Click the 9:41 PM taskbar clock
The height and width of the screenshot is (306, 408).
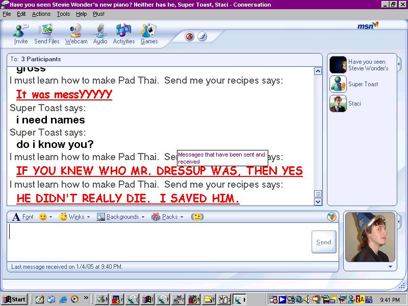coord(390,300)
